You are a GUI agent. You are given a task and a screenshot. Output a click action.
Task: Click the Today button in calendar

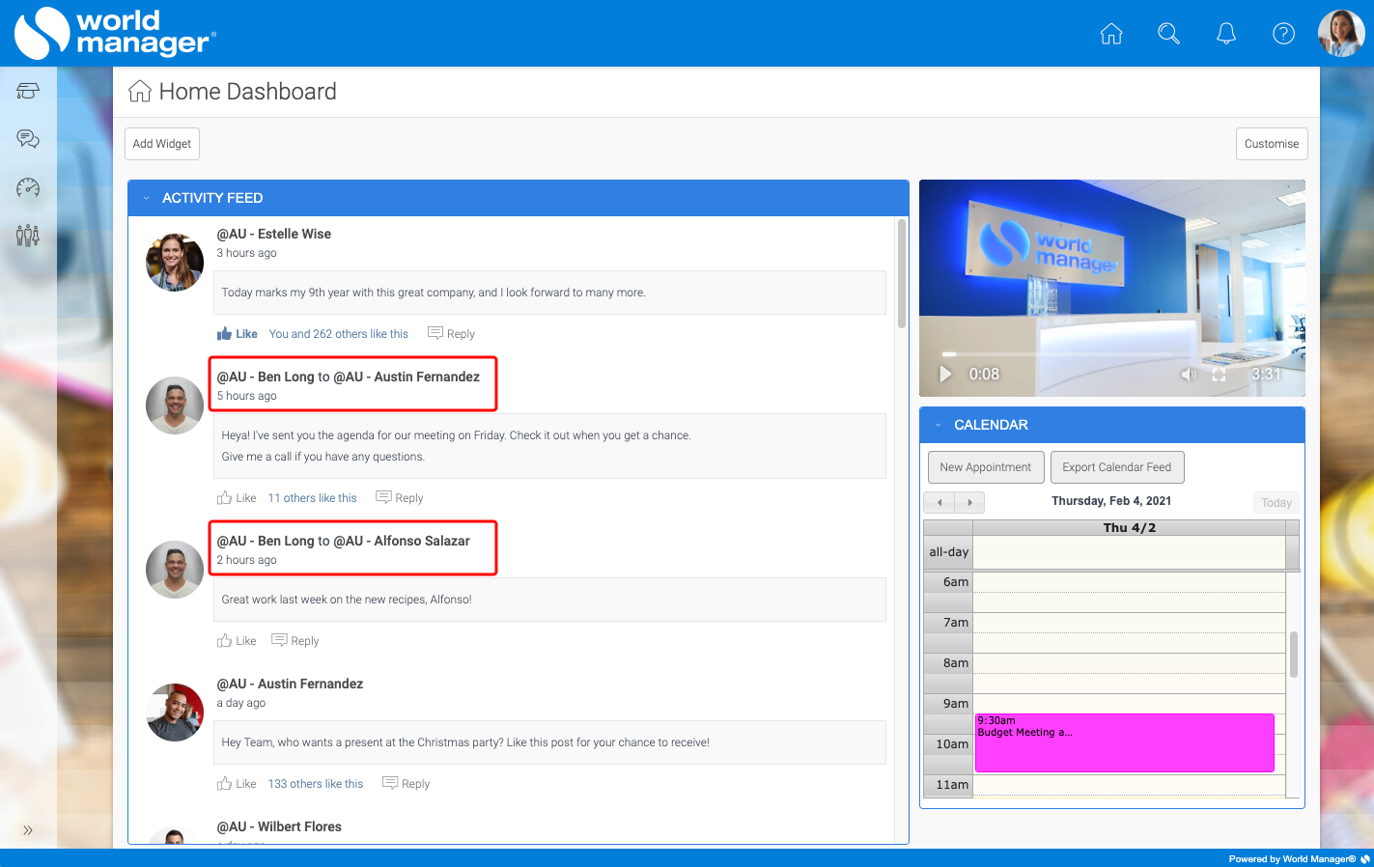coord(1276,502)
